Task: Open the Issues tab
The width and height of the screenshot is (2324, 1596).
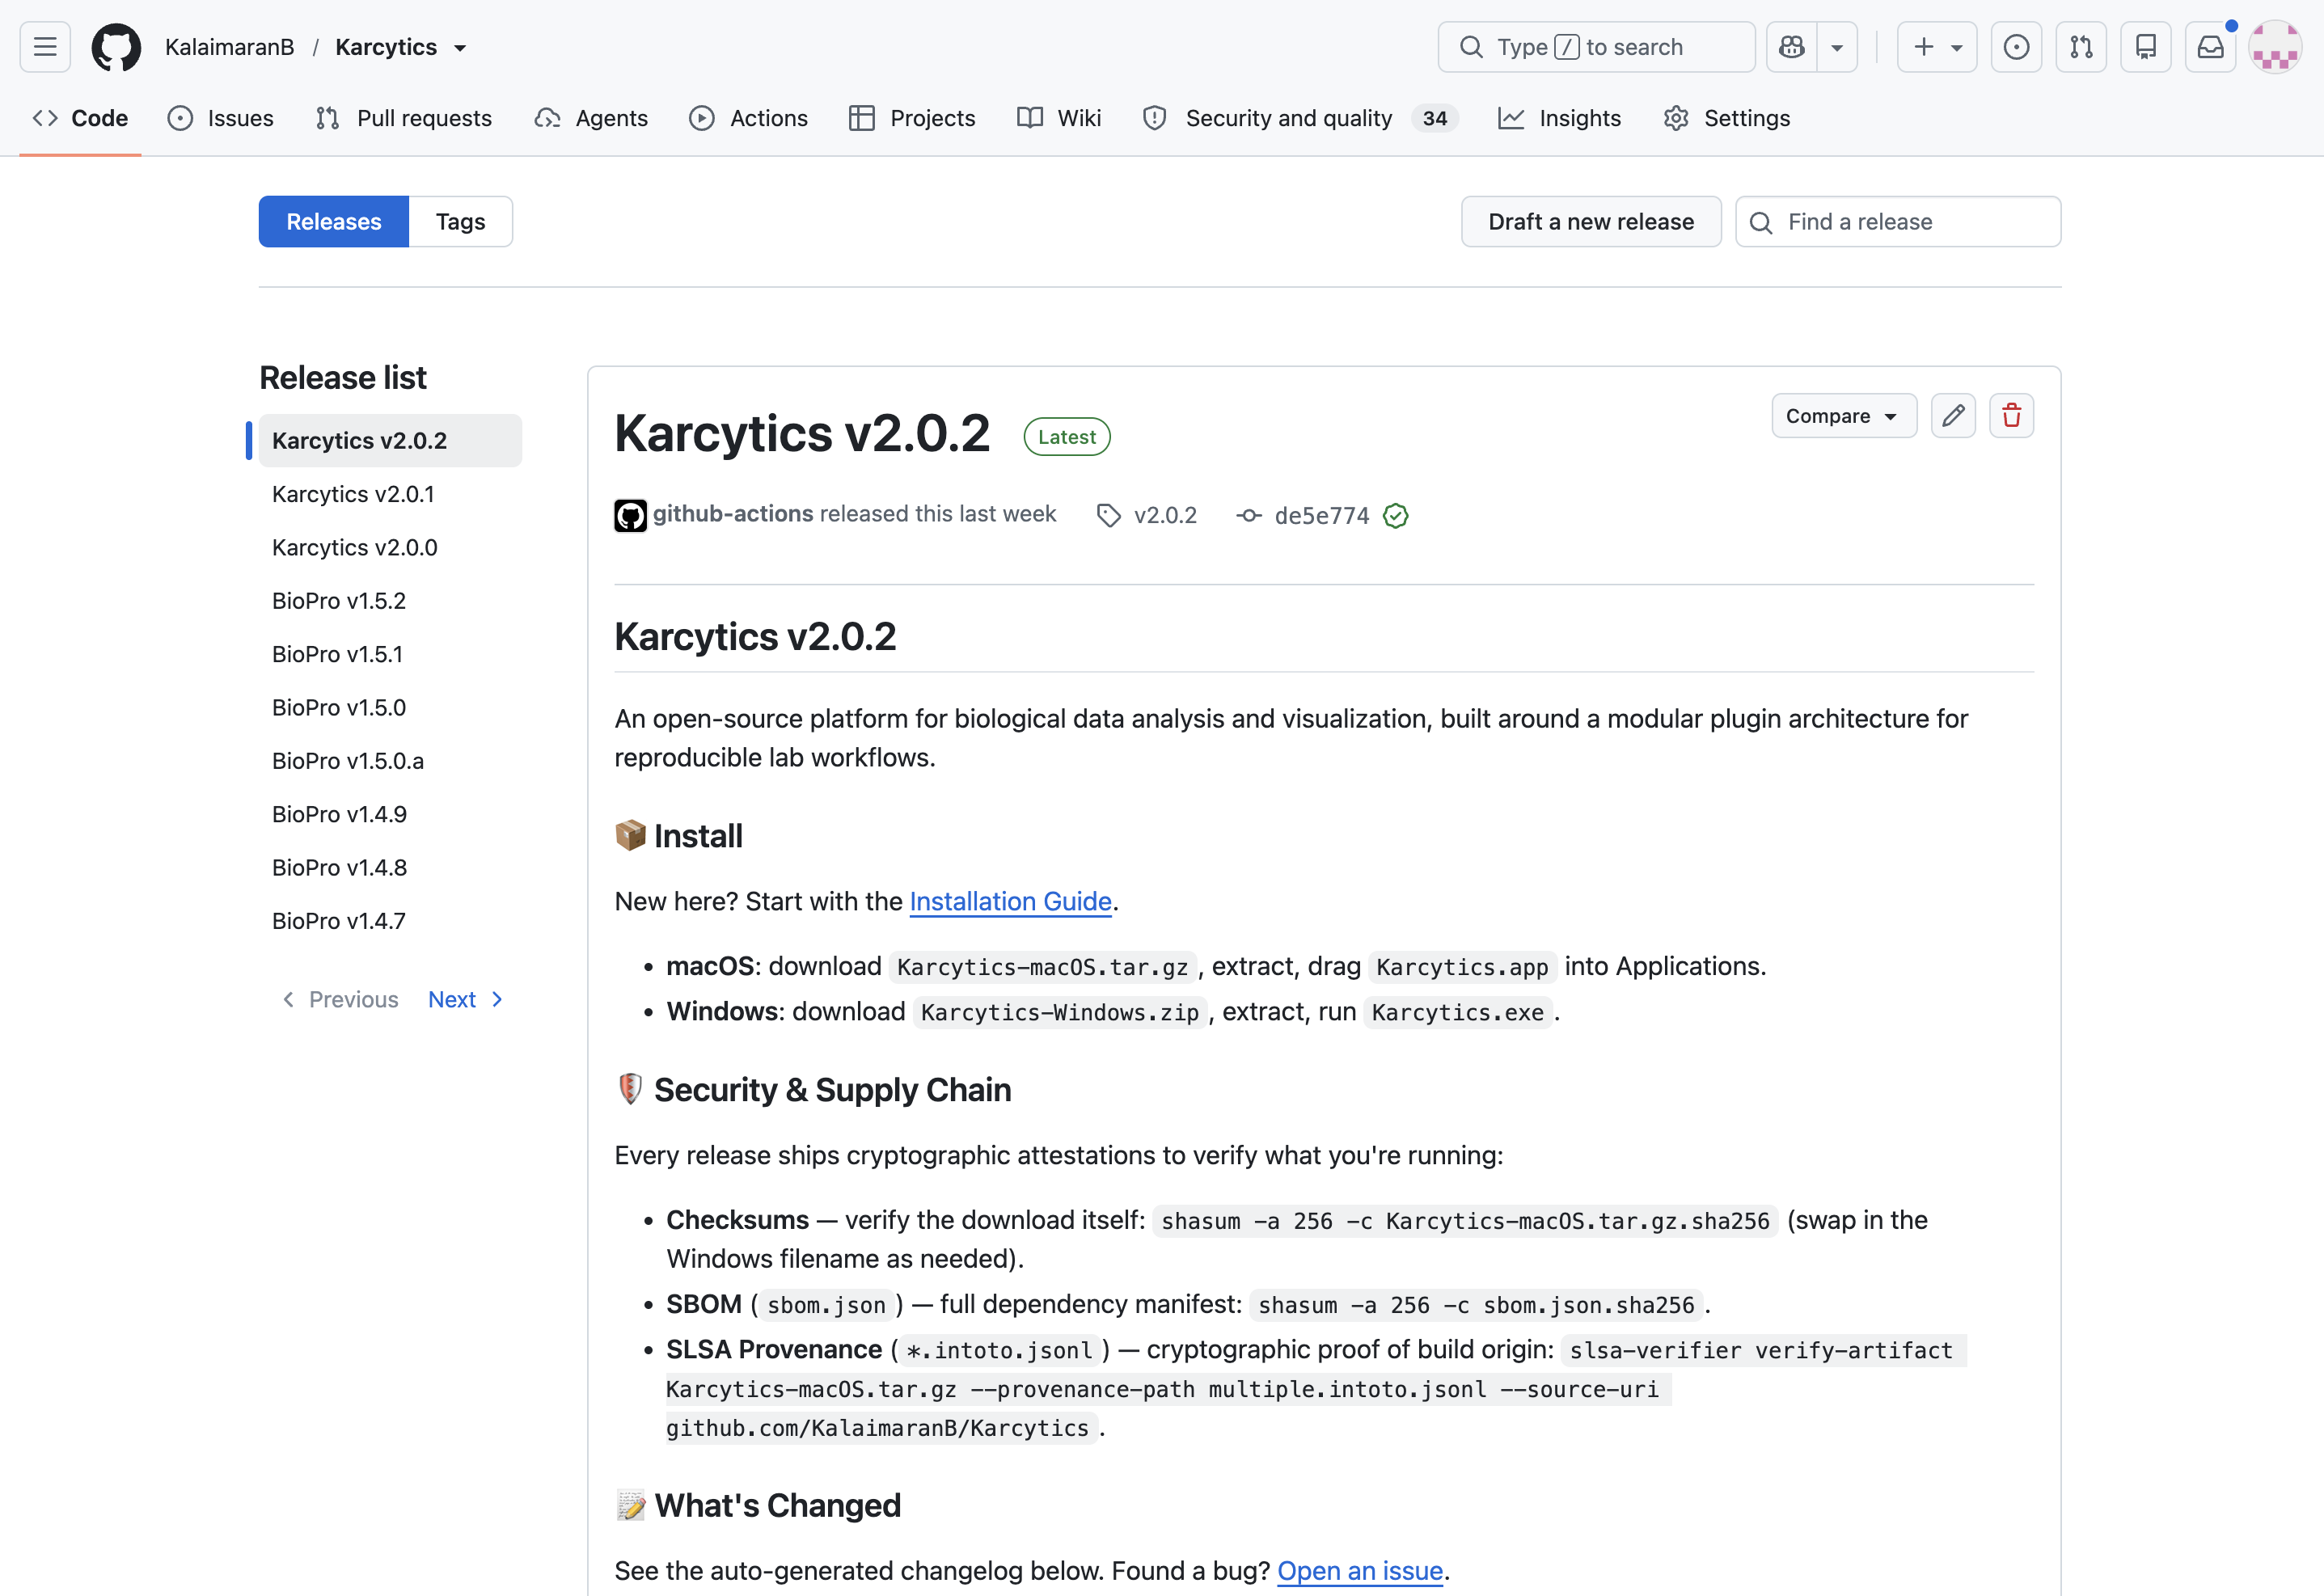Action: [x=221, y=118]
